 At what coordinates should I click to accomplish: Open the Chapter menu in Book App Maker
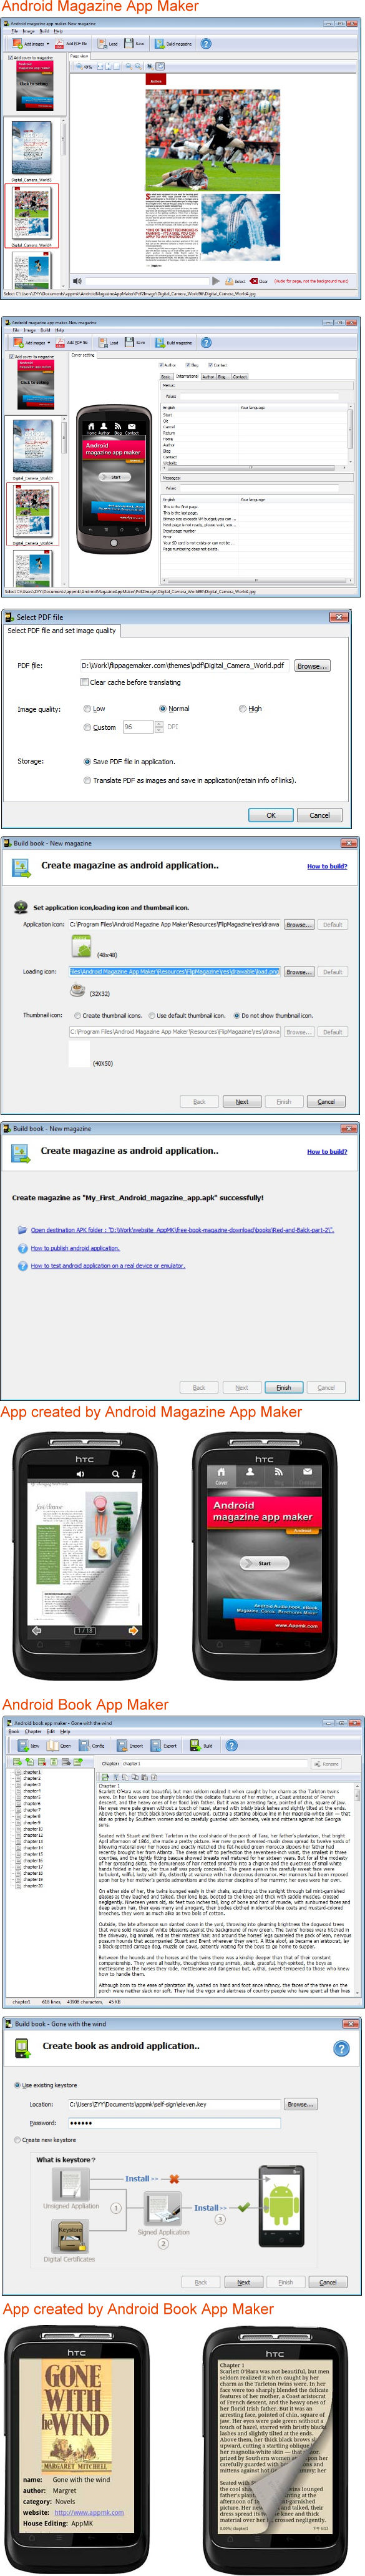[x=33, y=1731]
